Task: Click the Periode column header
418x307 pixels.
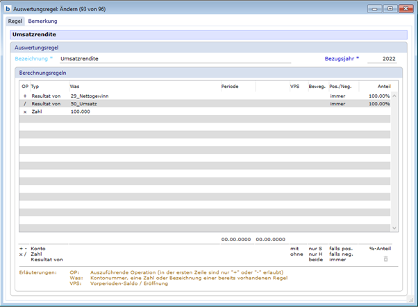Action: coord(230,86)
